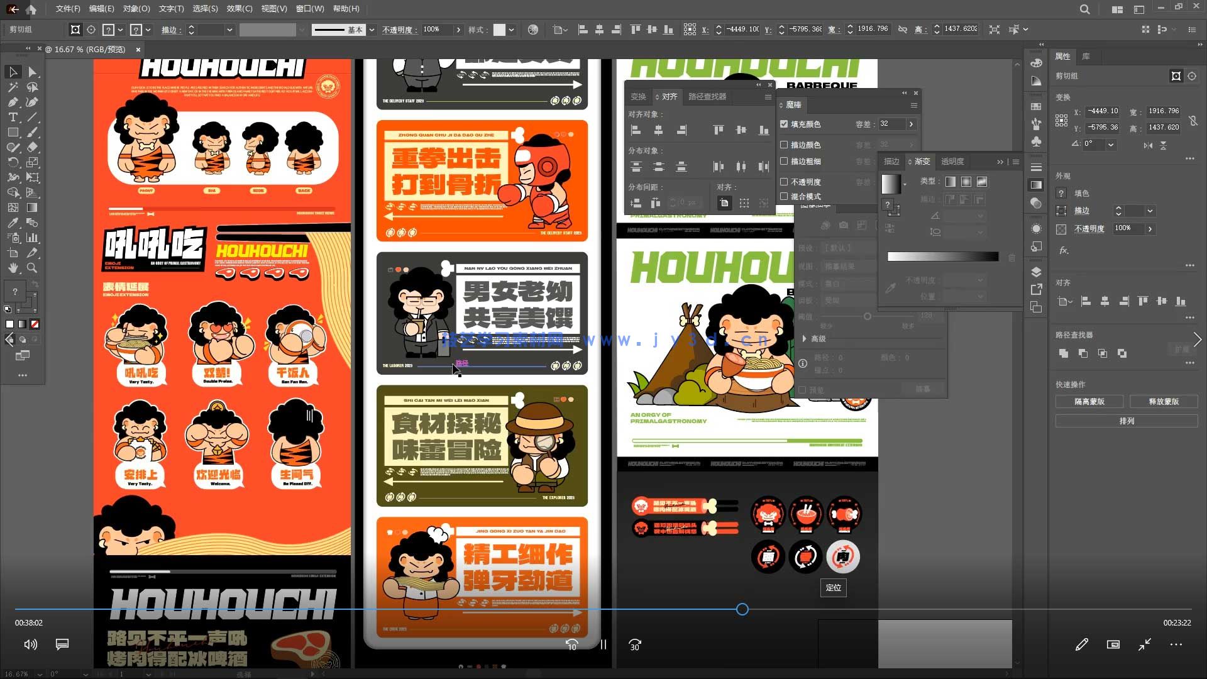The image size is (1207, 679).
Task: Pick the Eyedropper tool
Action: coord(13,223)
